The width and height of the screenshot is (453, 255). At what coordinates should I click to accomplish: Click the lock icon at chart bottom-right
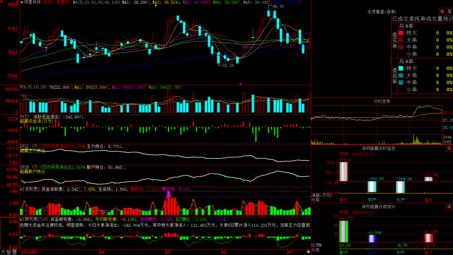308,252
